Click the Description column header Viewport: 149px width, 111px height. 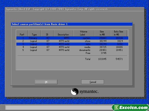tap(63, 33)
